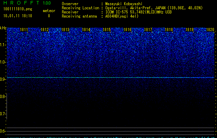
Task: Click the 1812 time marker
Action: click(x=45, y=30)
